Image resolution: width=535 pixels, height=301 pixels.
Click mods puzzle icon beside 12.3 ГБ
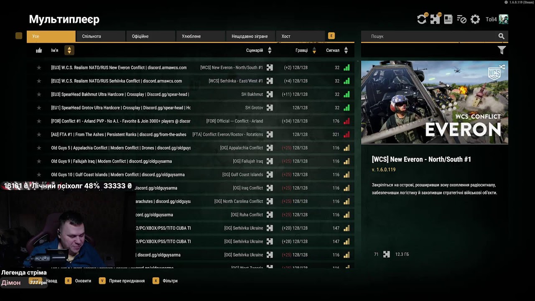point(387,254)
